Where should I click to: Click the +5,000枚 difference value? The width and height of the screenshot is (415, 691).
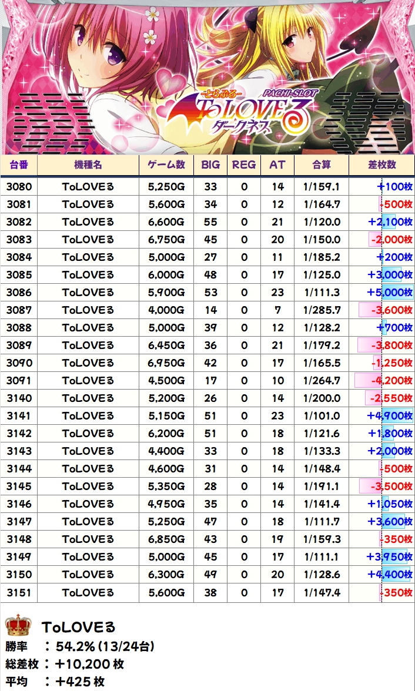pos(390,293)
